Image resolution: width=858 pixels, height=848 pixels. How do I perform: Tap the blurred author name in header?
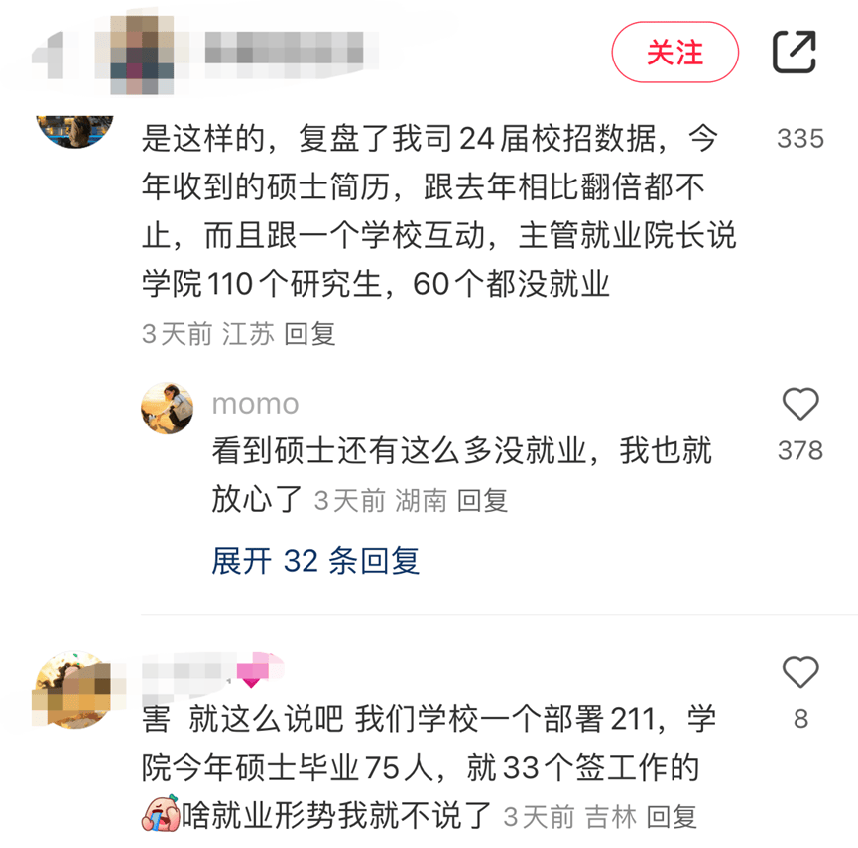(285, 55)
